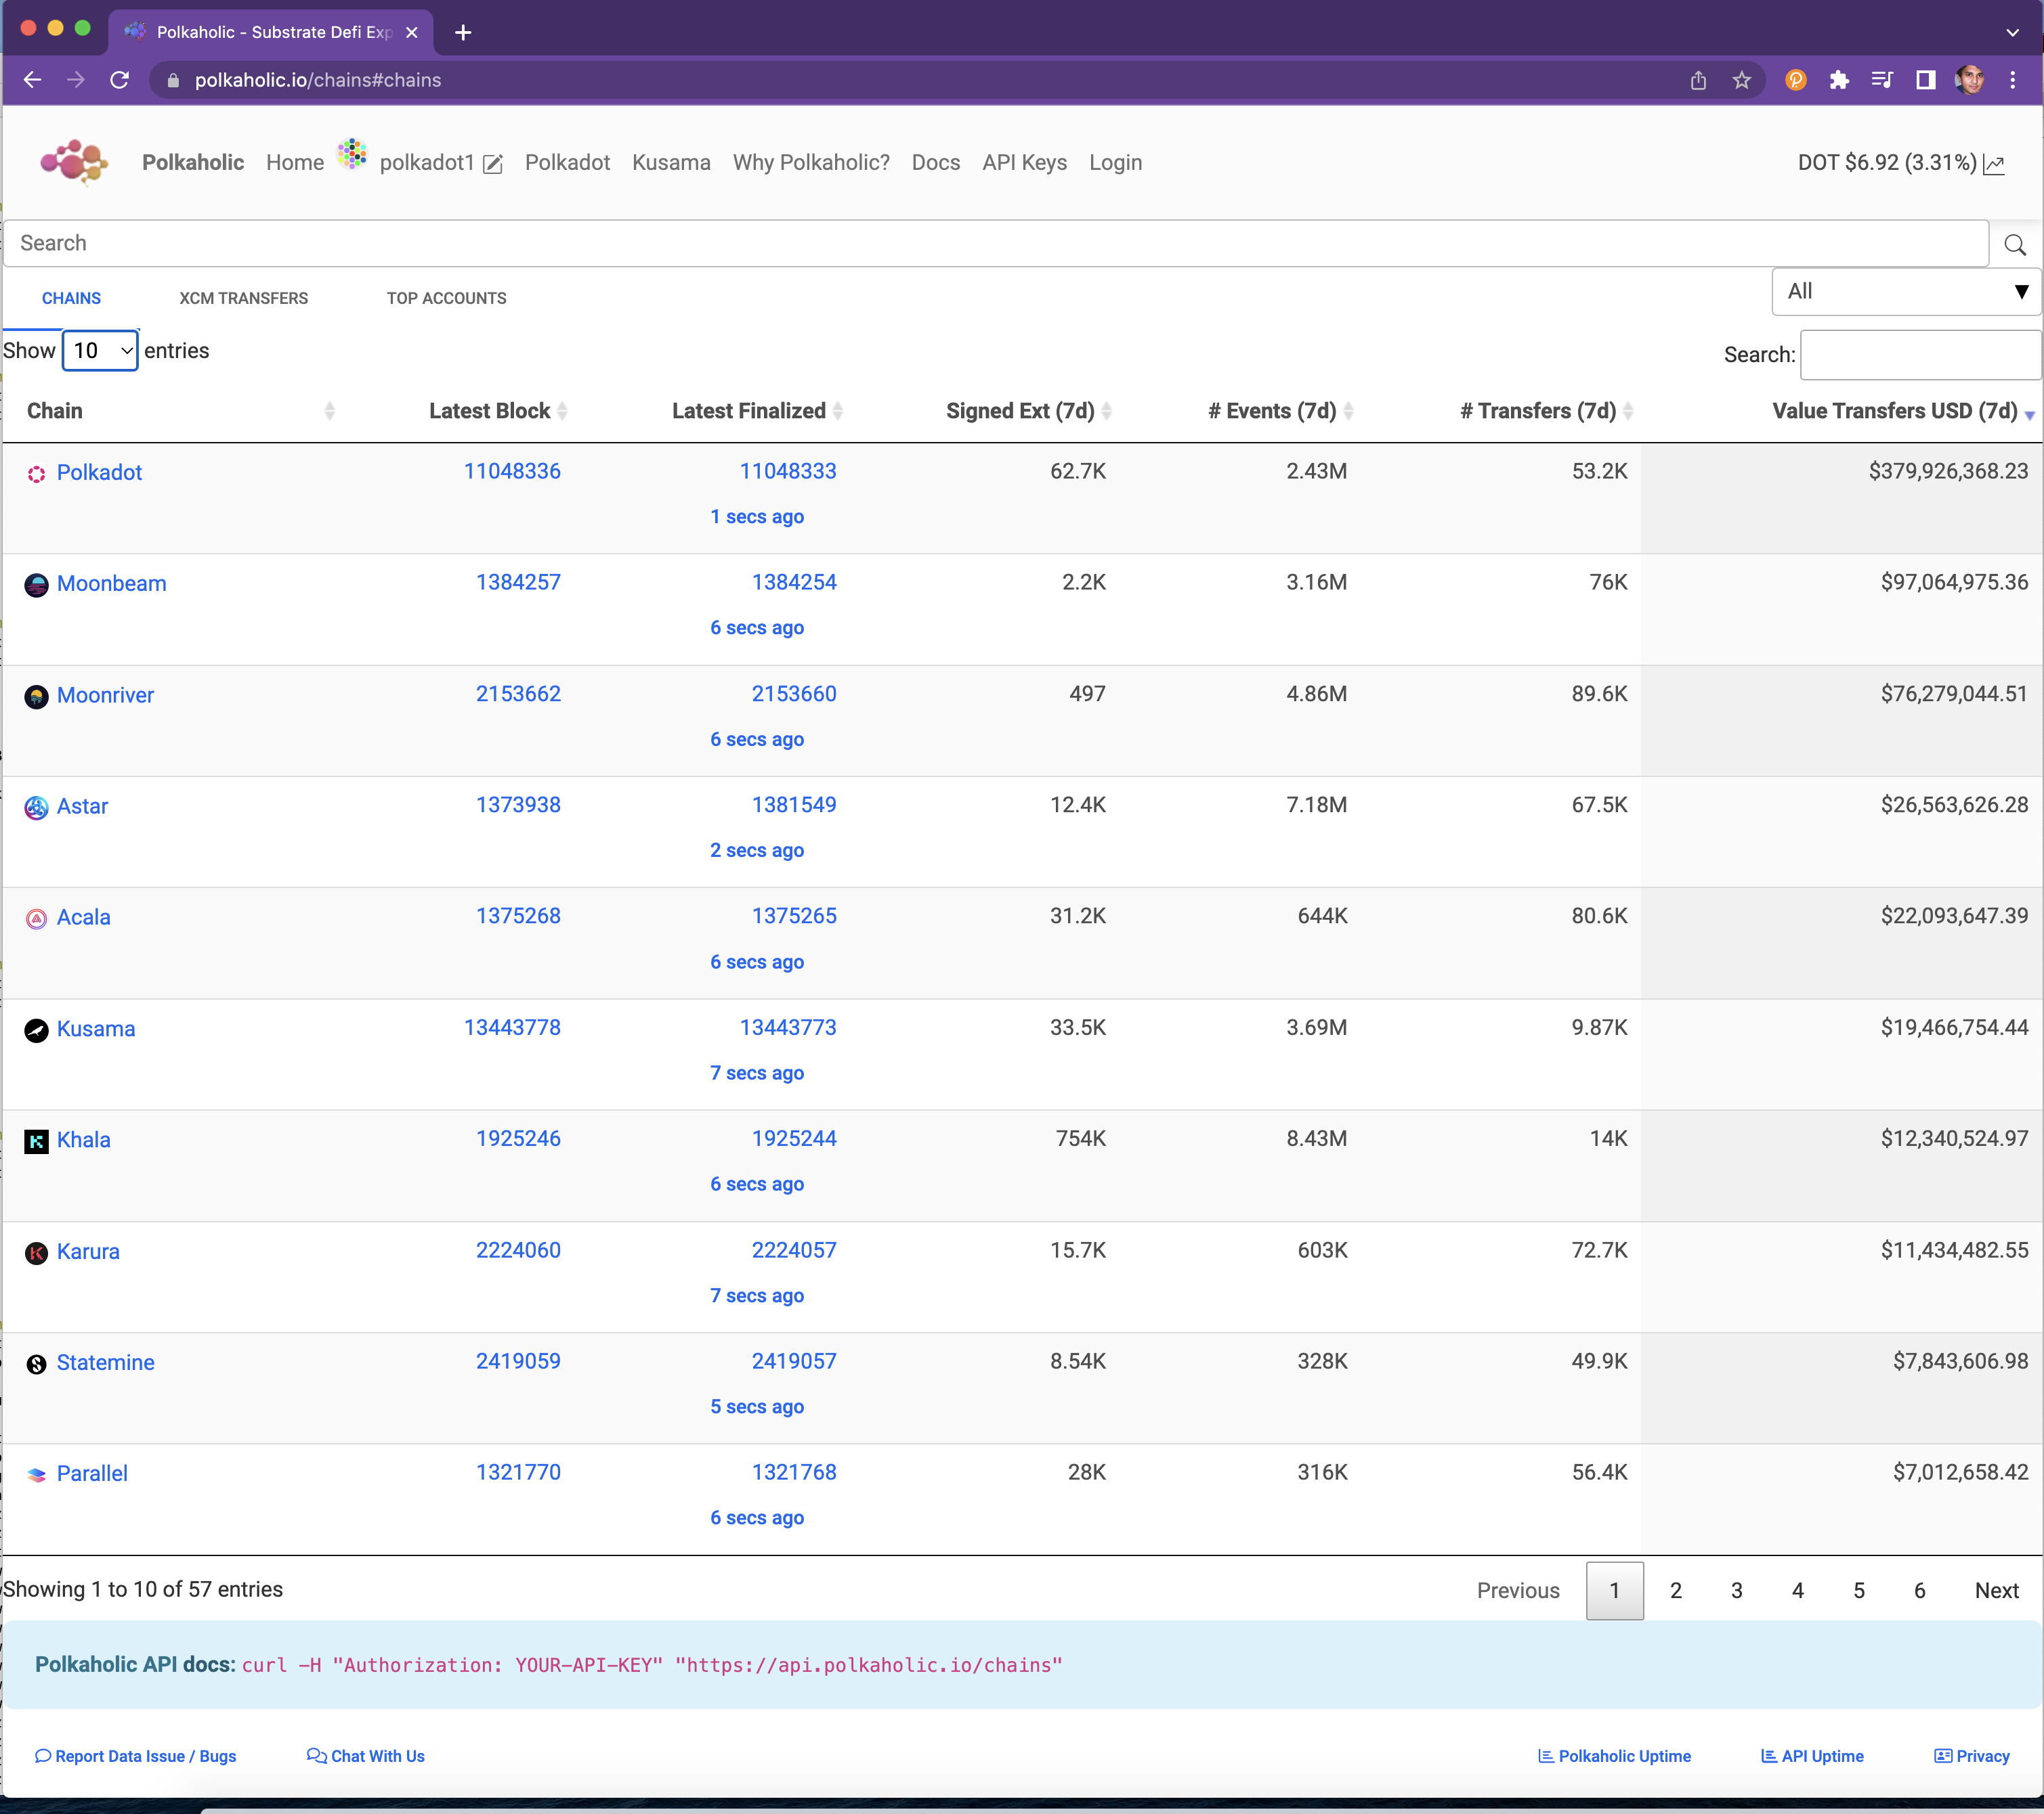Go to results page 2
Viewport: 2044px width, 1814px height.
[1675, 1590]
